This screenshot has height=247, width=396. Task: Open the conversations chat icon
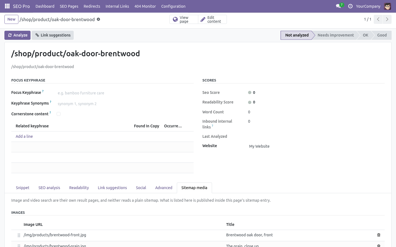tap(339, 6)
